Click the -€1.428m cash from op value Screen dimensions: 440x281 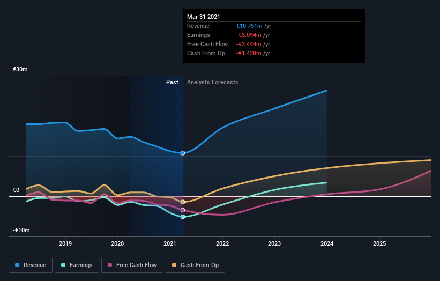coord(249,53)
